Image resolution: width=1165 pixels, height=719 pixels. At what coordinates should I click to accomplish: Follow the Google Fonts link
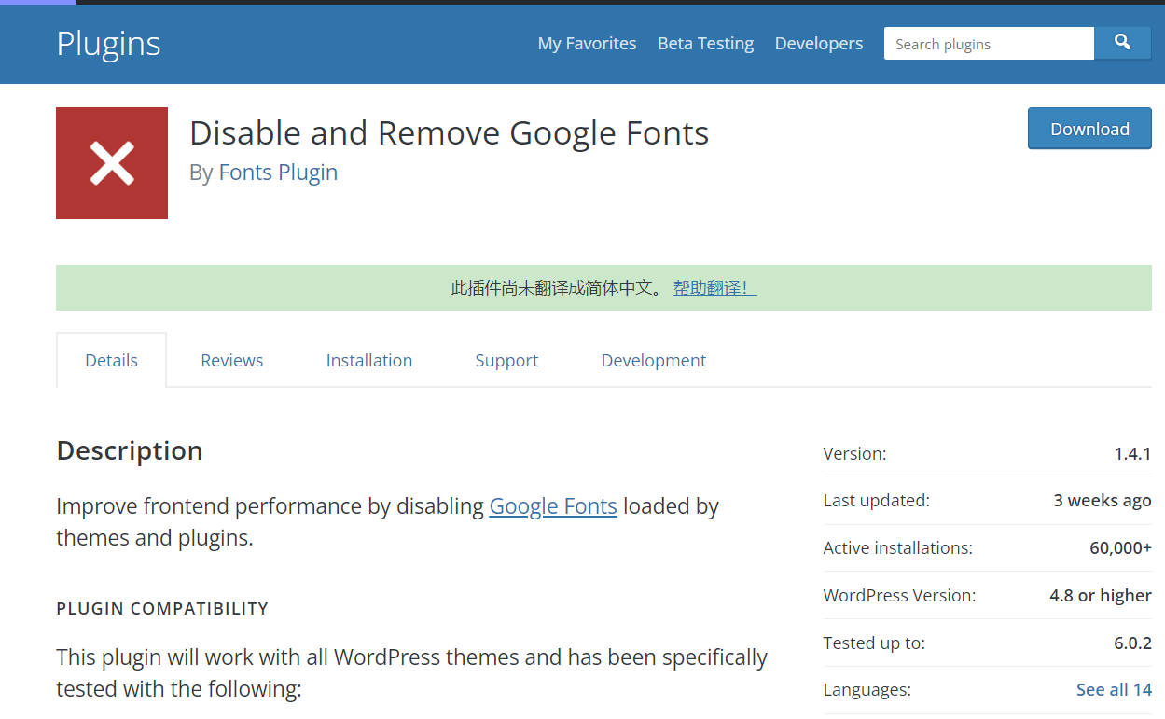[553, 506]
